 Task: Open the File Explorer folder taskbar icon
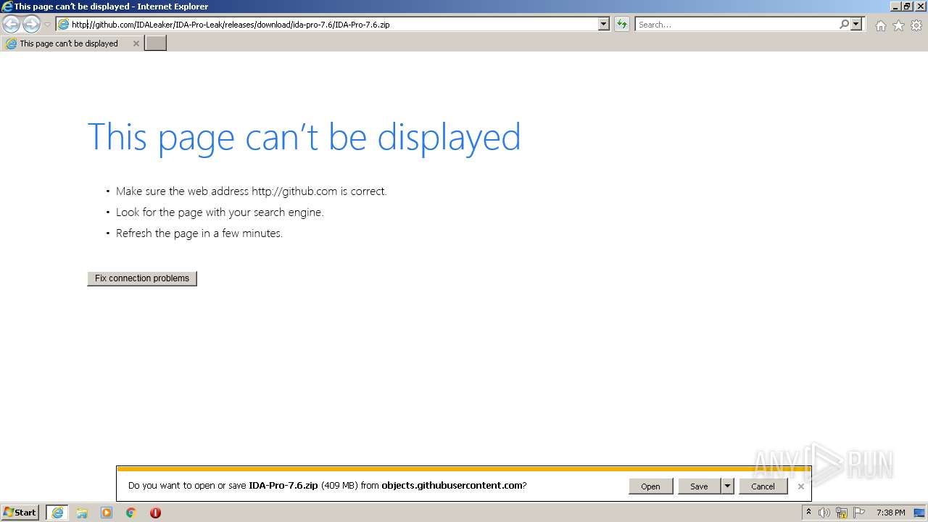[82, 513]
